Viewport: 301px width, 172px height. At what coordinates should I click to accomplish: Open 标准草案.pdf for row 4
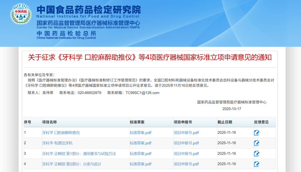[140, 164]
